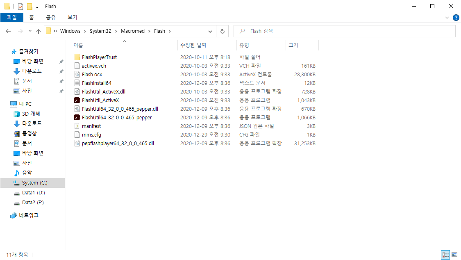Image resolution: width=461 pixels, height=260 pixels.
Task: Select Flash.ocx file icon
Action: (77, 74)
